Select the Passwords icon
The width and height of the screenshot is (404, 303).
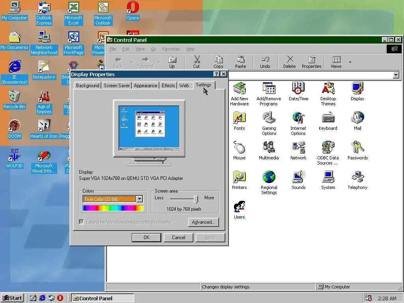(x=357, y=150)
